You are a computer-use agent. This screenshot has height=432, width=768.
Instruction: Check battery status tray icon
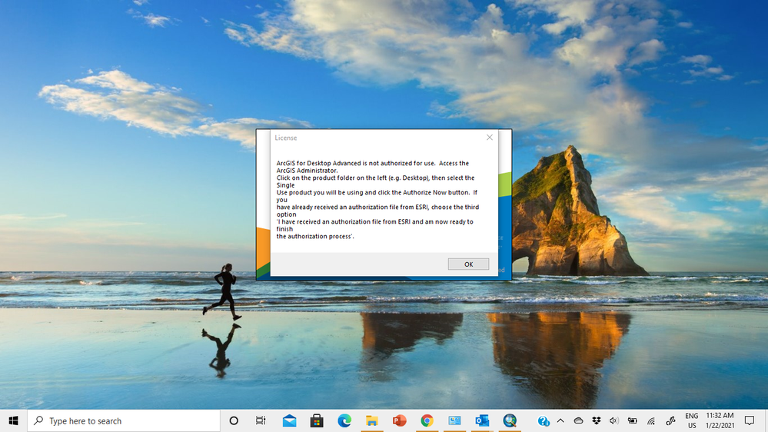(x=633, y=420)
